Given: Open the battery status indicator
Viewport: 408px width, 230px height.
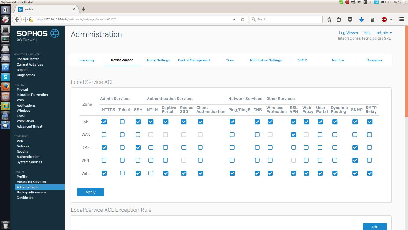Looking at the screenshot, I should pyautogui.click(x=383, y=2).
